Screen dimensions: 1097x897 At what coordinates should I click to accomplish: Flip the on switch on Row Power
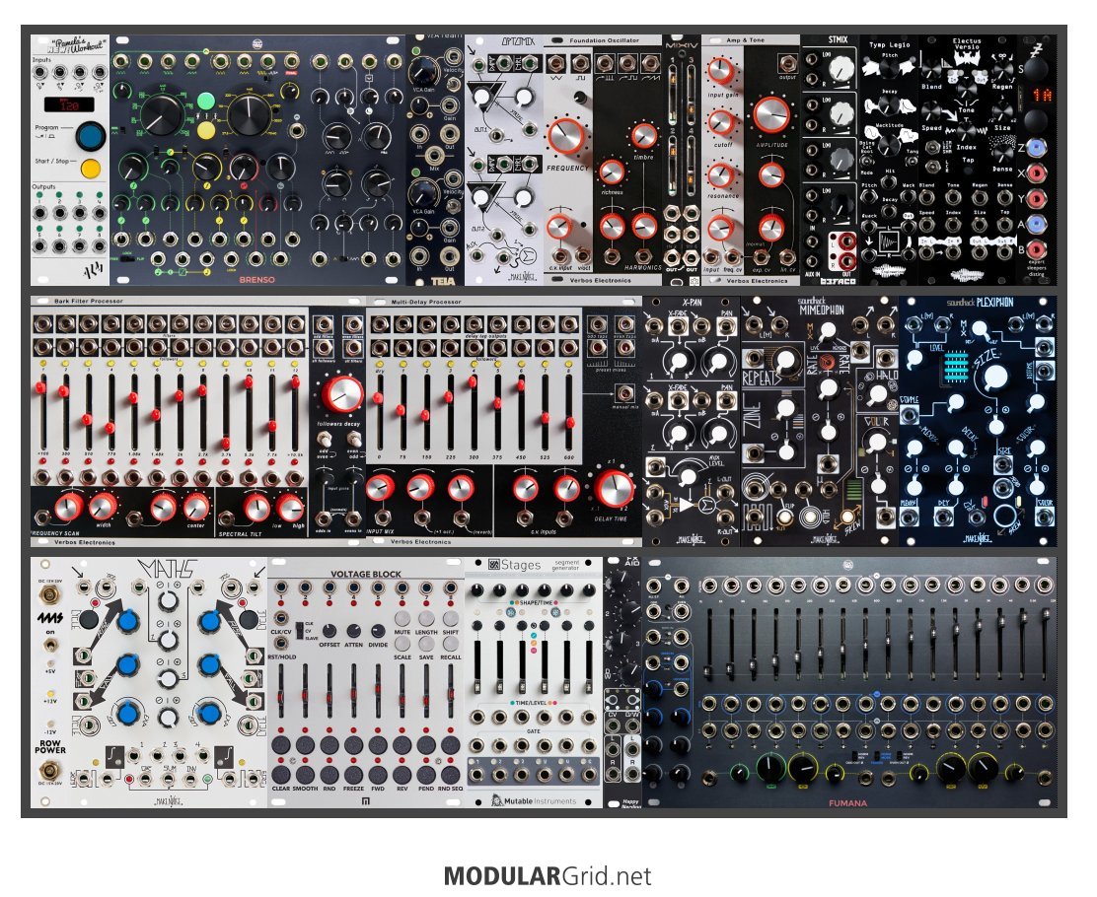tap(50, 645)
